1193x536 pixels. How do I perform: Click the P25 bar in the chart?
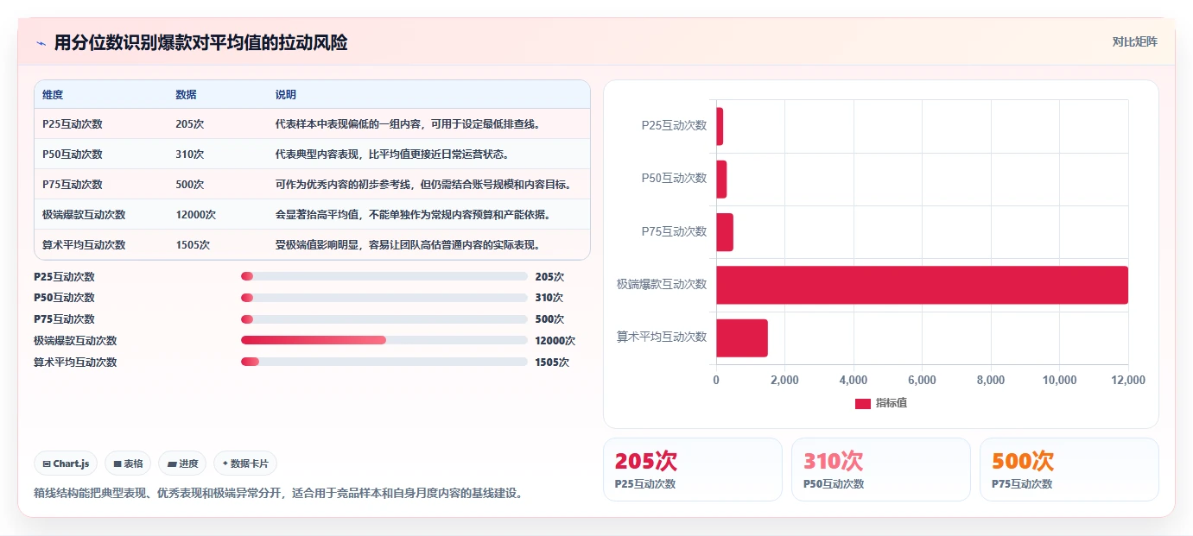click(720, 126)
